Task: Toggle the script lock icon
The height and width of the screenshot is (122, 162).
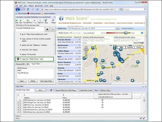Action: (47, 29)
